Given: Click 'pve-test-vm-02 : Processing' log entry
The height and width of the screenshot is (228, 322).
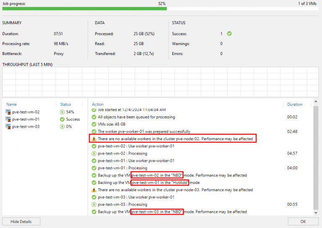Looking at the screenshot, I should tap(122, 154).
